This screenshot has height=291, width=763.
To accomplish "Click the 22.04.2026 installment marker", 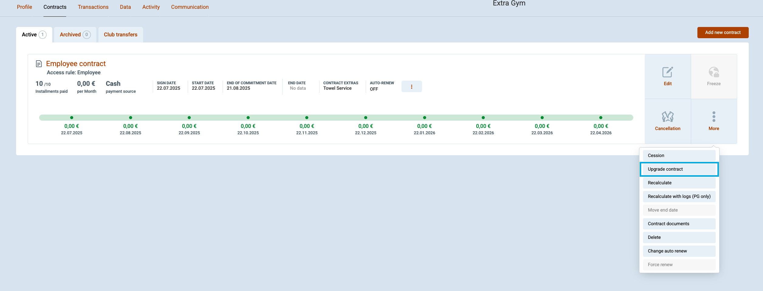I will point(600,118).
